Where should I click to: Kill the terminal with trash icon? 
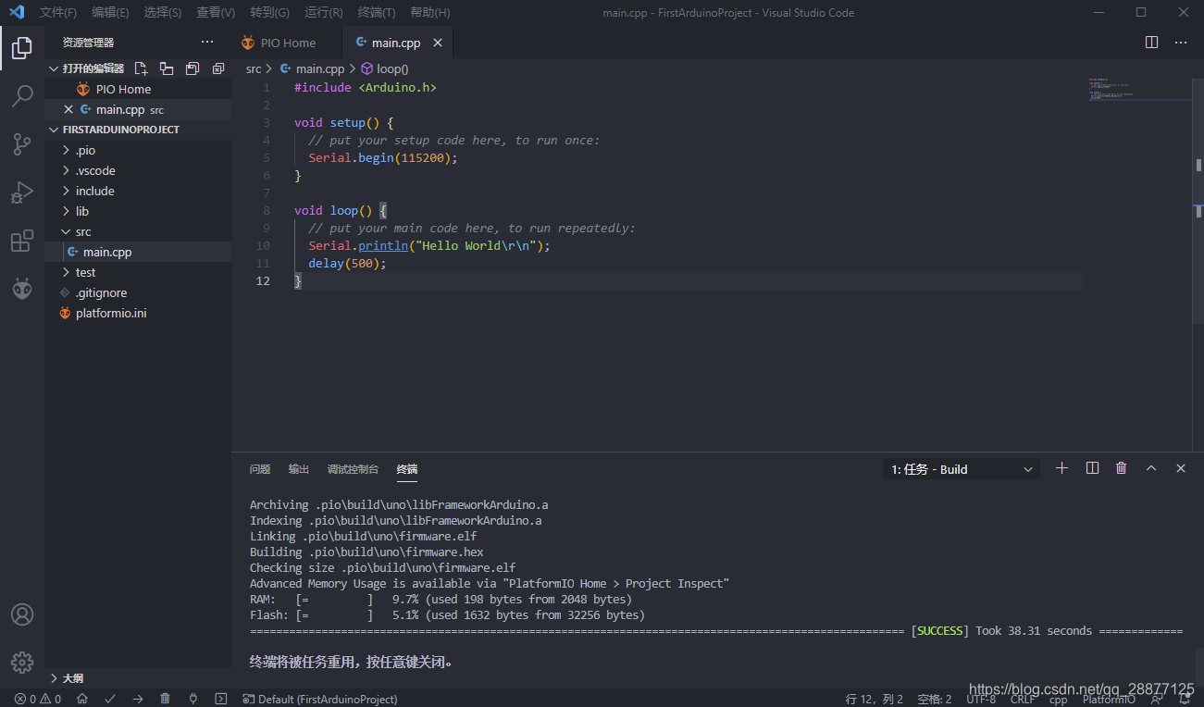1122,468
